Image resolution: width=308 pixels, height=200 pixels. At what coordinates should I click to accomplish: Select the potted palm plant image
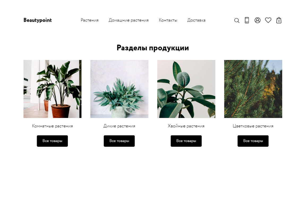tap(53, 89)
